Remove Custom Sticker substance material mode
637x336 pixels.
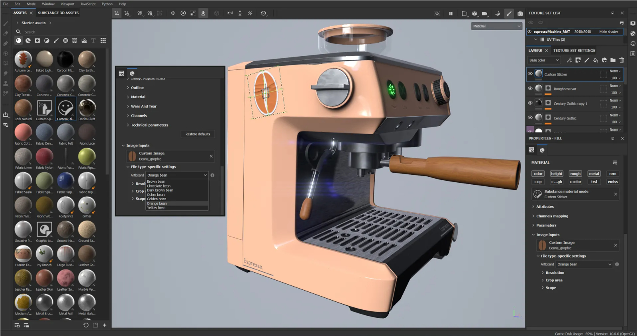click(615, 194)
